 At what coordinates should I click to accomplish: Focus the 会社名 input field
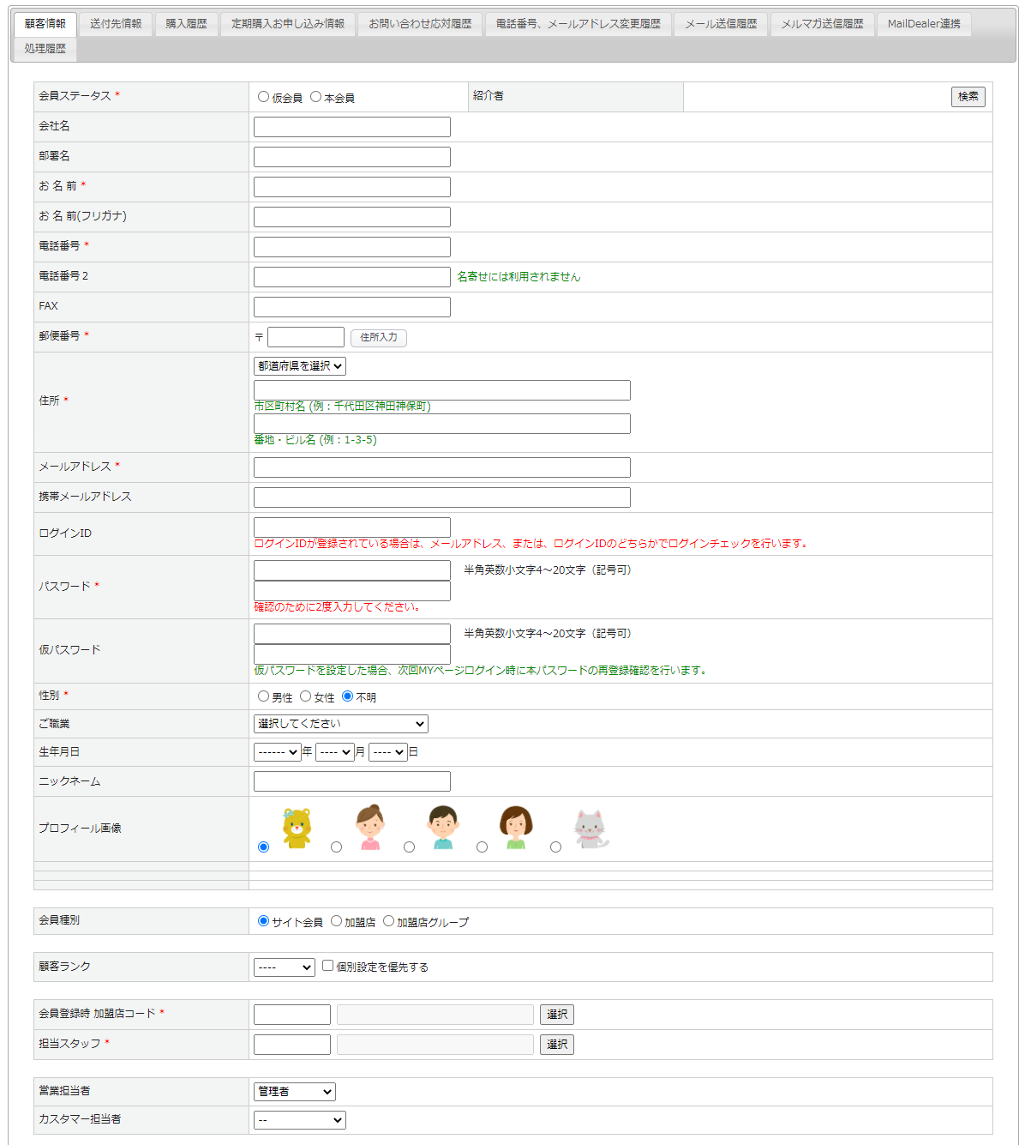[x=352, y=127]
